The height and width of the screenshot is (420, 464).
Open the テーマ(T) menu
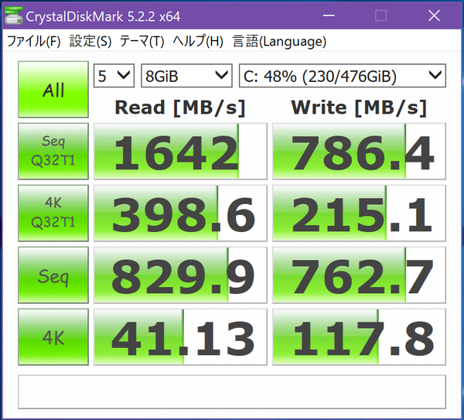click(142, 41)
